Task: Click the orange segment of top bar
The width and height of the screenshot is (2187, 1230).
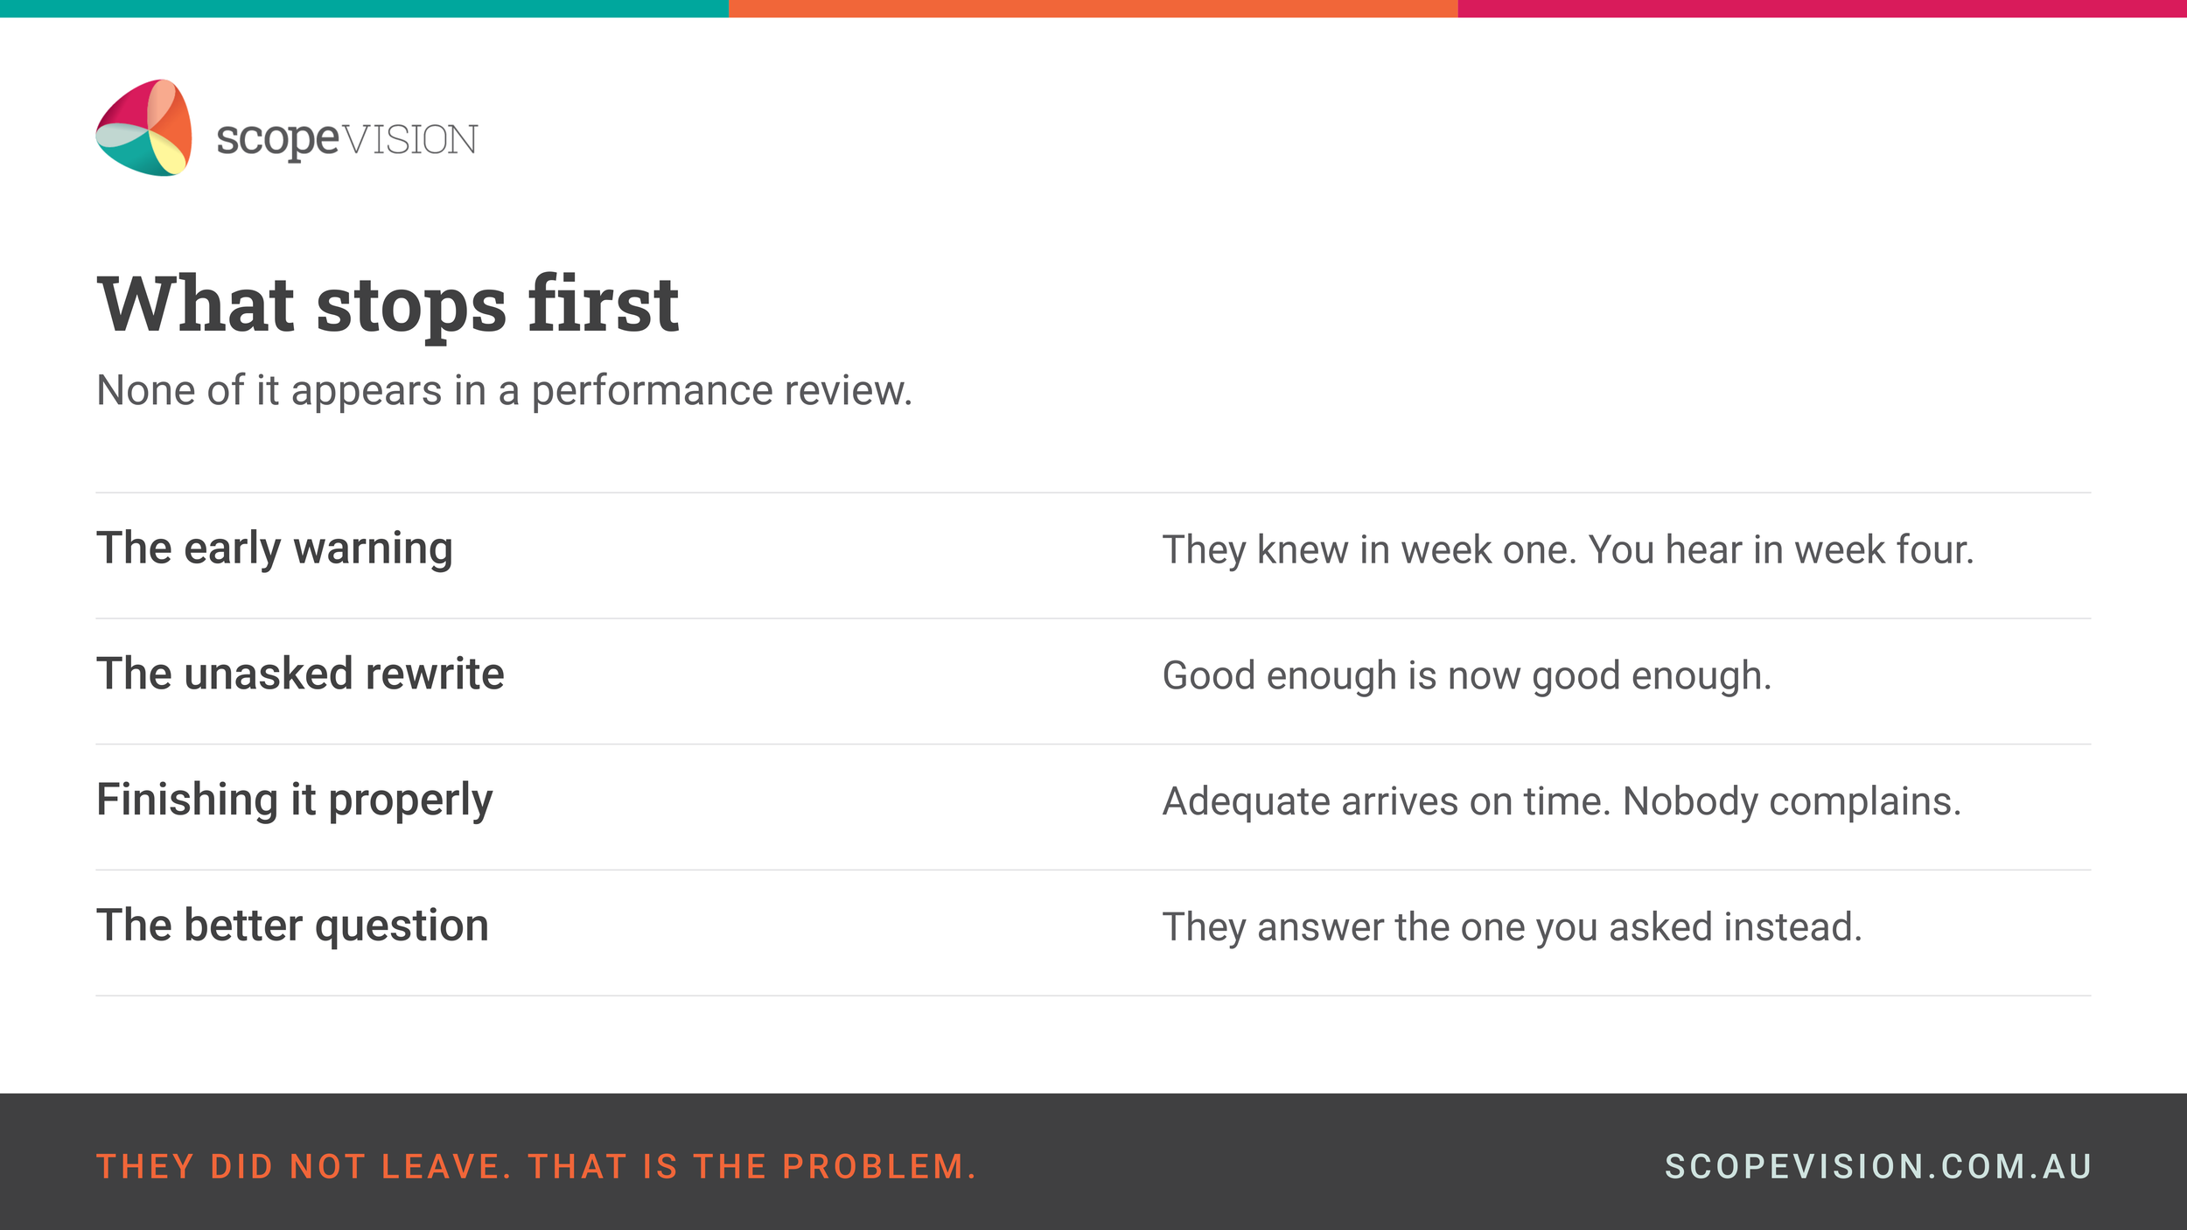Action: (1093, 9)
